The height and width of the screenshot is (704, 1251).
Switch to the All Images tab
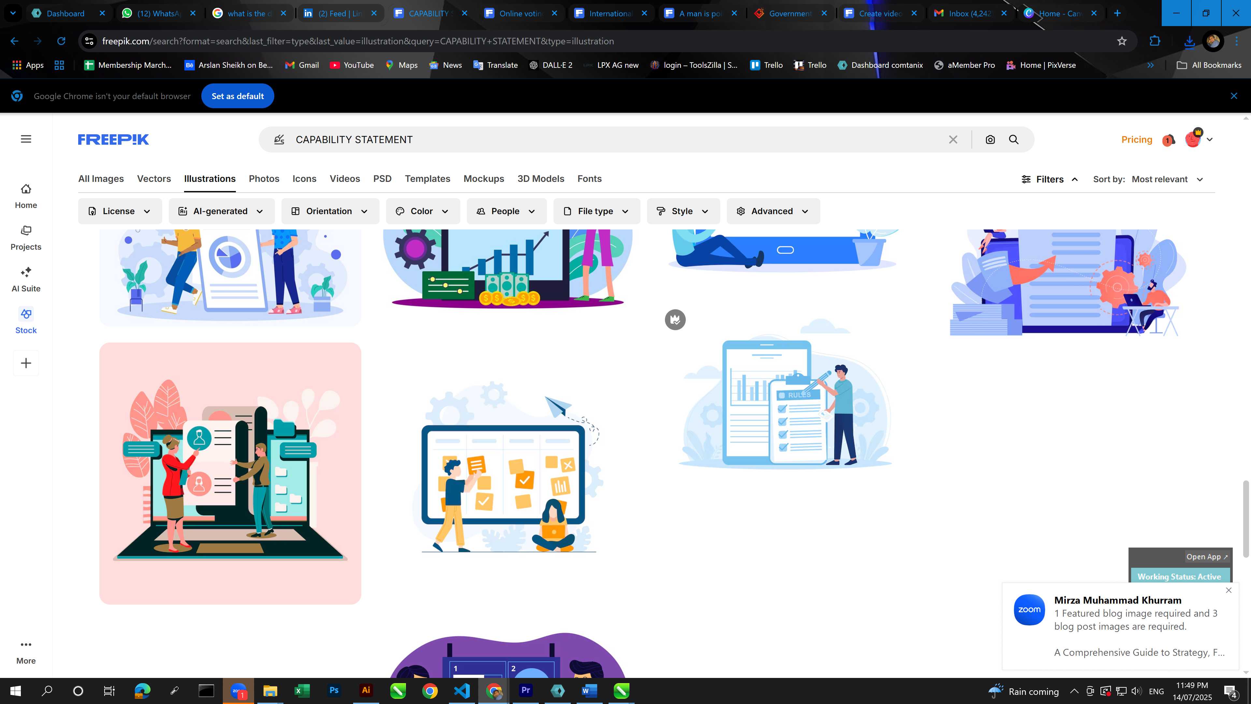click(x=101, y=179)
